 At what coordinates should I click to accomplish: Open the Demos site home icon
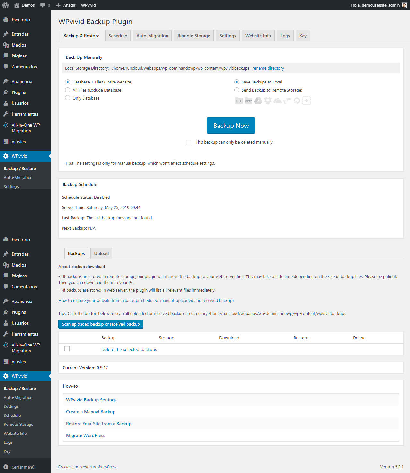point(17,5)
